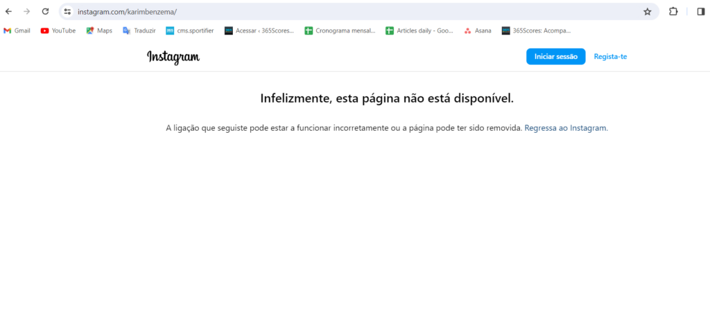Screen dimensions: 710x335
Task: Open the Acessar 365Scores bookmark
Action: click(x=259, y=30)
